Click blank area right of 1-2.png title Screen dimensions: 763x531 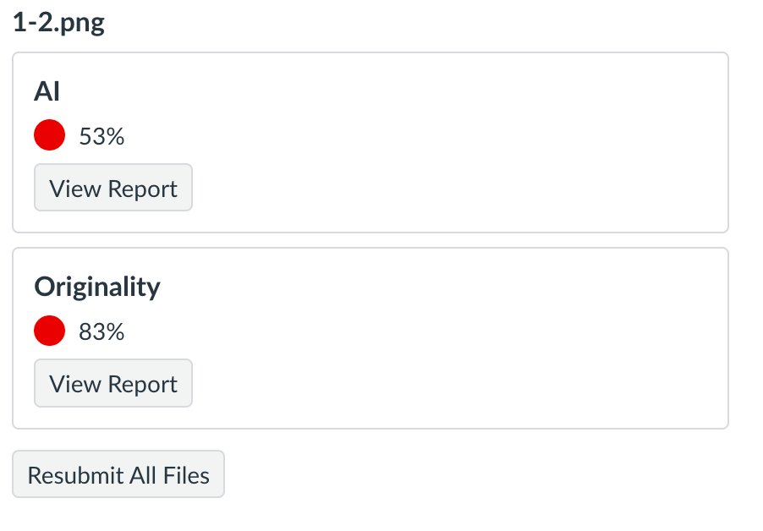point(423,23)
